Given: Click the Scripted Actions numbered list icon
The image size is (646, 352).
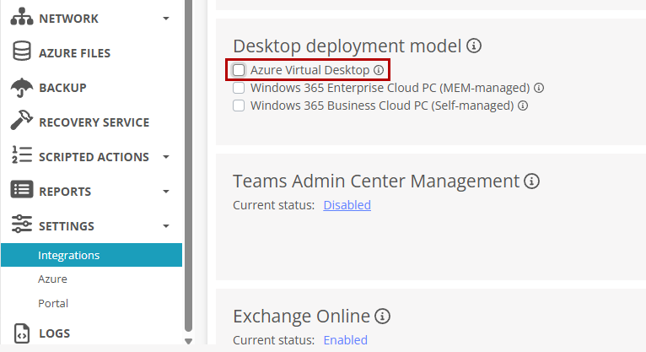Looking at the screenshot, I should [22, 155].
